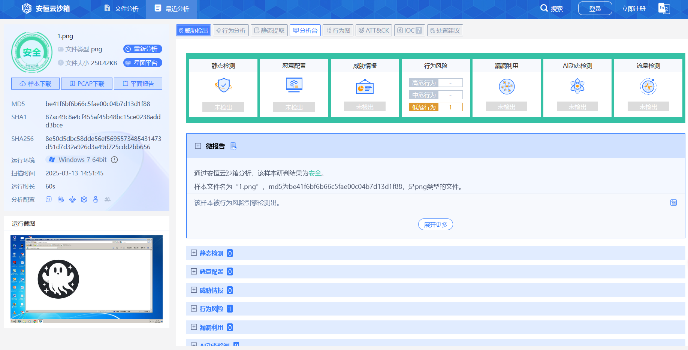This screenshot has width=688, height=350.
Task: Click the traffic detection pulse icon
Action: tap(648, 87)
